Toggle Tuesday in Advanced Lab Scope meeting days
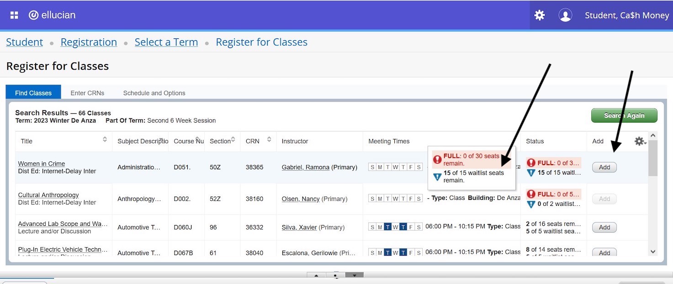Viewport: 673px width, 284px height. [x=387, y=227]
